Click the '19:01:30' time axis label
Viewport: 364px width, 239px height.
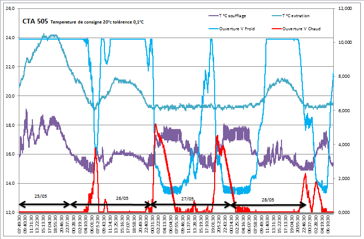pyautogui.click(x=213, y=224)
